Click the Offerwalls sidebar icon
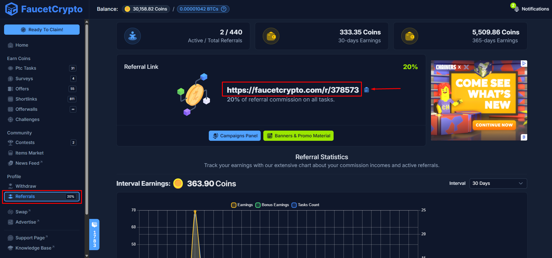 10,109
